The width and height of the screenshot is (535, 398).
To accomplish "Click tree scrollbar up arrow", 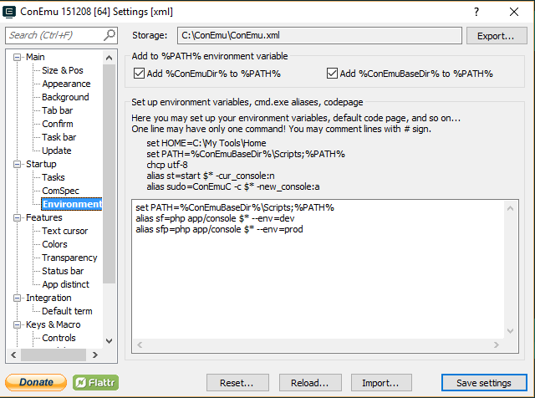I will click(x=110, y=58).
